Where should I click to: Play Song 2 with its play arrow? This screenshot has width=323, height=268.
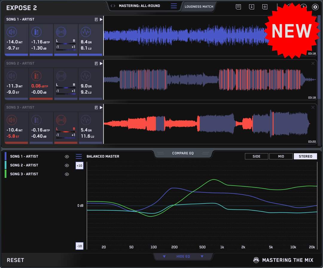point(101,64)
